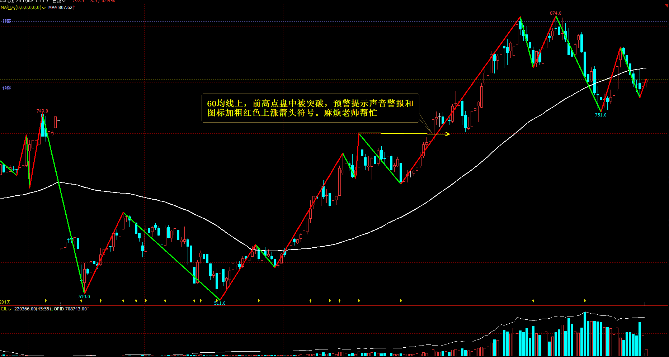Expand the MA组合 indicator dropdown
Image resolution: width=669 pixels, height=357 pixels.
click(23, 8)
